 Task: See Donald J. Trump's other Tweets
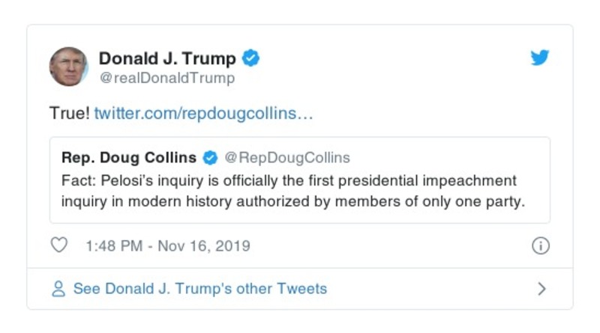(x=199, y=289)
